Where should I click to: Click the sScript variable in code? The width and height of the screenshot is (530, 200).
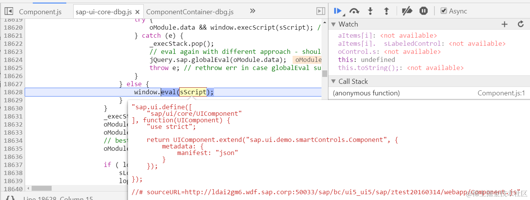click(193, 92)
